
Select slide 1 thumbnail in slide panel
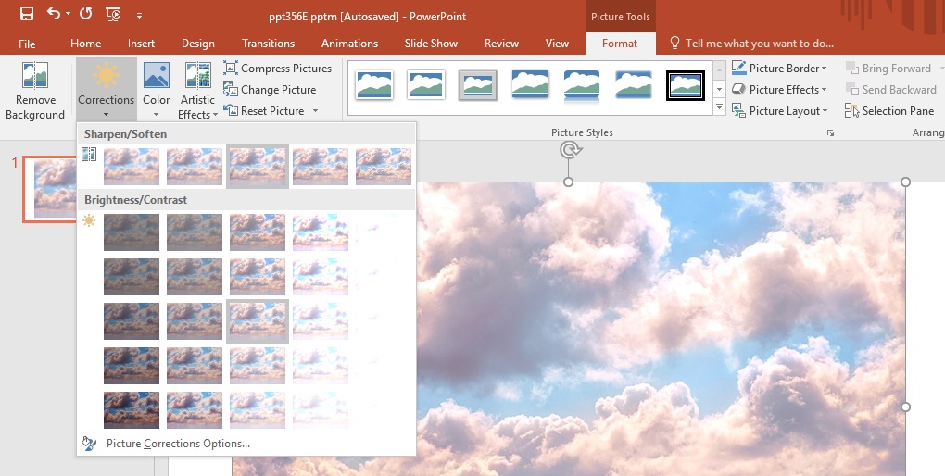(x=51, y=189)
